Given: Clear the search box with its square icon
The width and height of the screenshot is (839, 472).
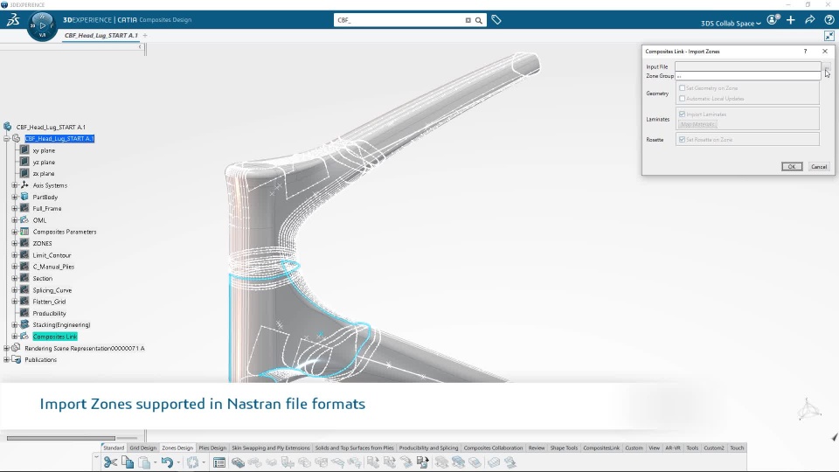Looking at the screenshot, I should pyautogui.click(x=468, y=20).
